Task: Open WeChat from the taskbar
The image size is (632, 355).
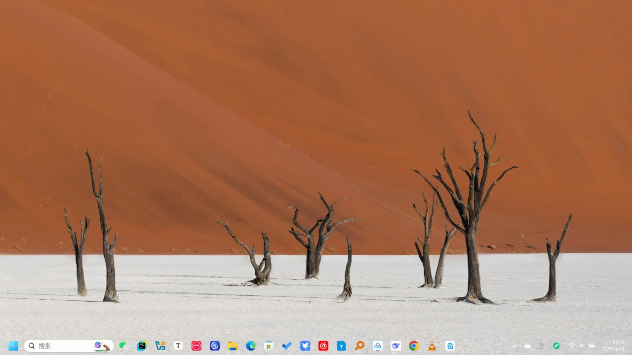Action: tap(123, 346)
